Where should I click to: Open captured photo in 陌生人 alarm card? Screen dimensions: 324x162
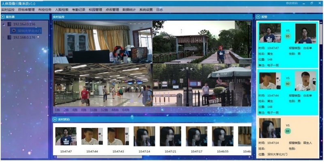click(270, 128)
